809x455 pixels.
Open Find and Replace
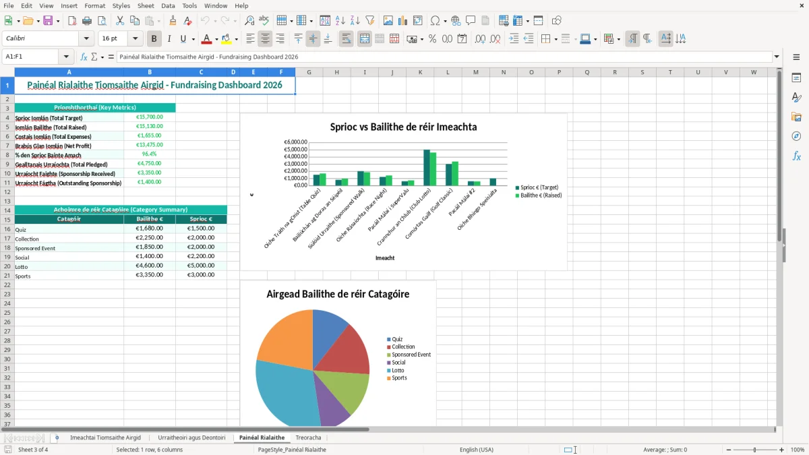click(x=249, y=21)
